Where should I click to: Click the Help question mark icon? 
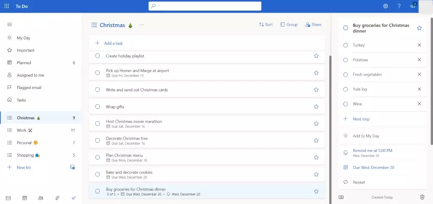[x=399, y=6]
